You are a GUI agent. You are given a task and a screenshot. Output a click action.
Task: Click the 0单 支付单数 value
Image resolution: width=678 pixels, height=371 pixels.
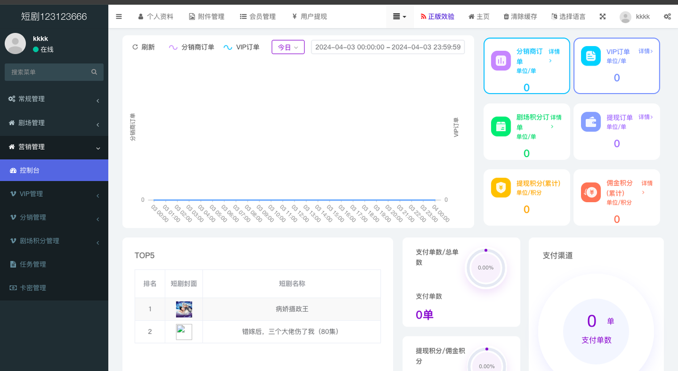(425, 315)
